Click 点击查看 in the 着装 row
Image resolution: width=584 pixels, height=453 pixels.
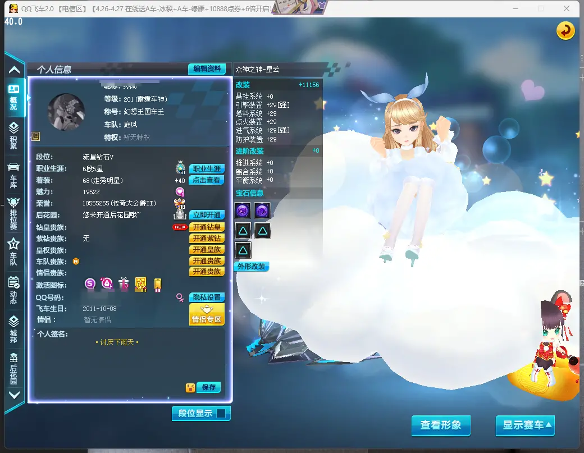pos(207,180)
